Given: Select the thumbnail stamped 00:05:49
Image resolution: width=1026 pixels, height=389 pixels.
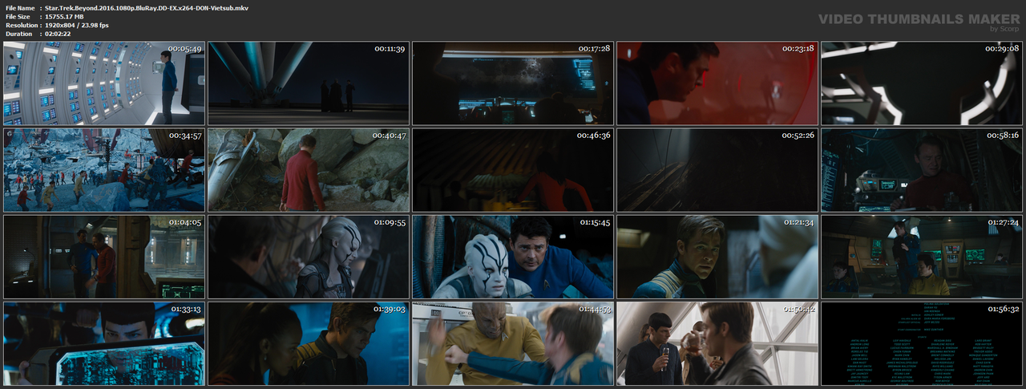Looking at the screenshot, I should pos(104,83).
